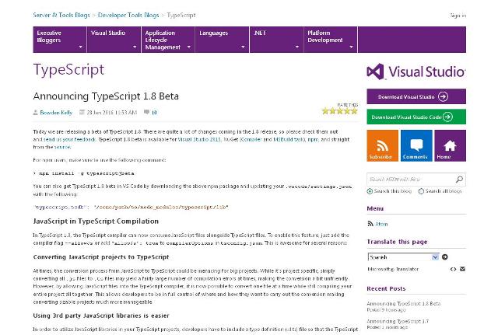Click the Download Visual Studio Code button
Viewport: 498px width, 335px height.
click(x=416, y=117)
